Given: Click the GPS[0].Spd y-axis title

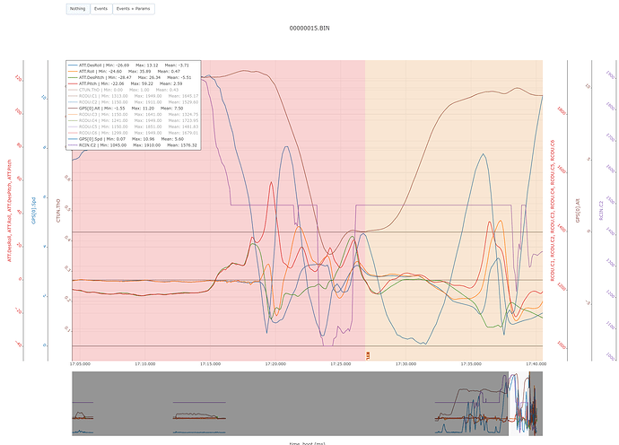Looking at the screenshot, I should (33, 211).
